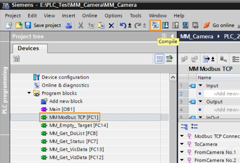The width and height of the screenshot is (240, 163).
Task: Click the expand all networks icon
Action: pyautogui.click(x=194, y=127)
